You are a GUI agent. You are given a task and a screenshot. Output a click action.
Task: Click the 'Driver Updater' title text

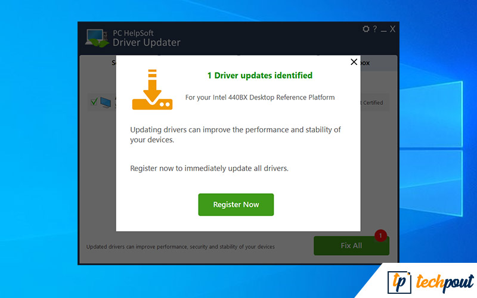point(147,42)
